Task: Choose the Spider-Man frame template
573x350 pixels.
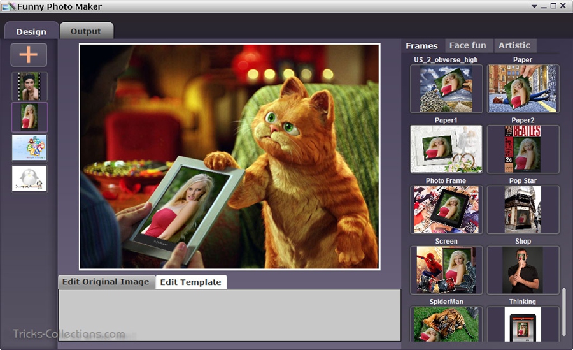Action: pos(446,270)
